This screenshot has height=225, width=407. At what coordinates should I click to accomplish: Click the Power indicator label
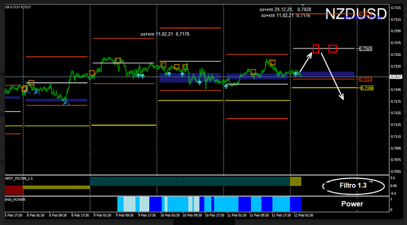[x=352, y=204]
